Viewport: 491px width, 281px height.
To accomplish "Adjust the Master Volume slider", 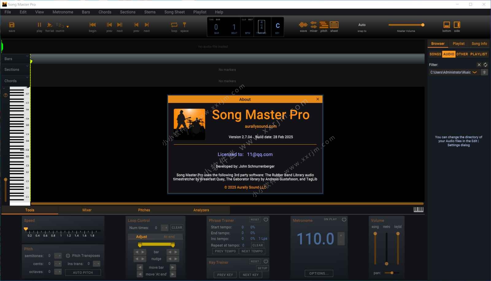I will tap(406, 25).
